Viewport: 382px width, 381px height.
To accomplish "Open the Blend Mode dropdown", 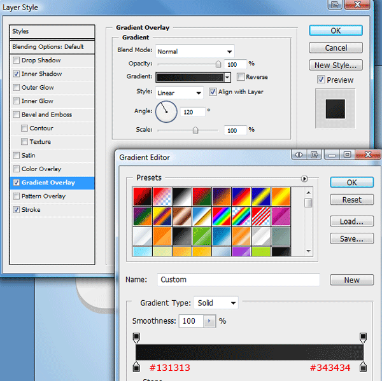I will click(x=195, y=52).
